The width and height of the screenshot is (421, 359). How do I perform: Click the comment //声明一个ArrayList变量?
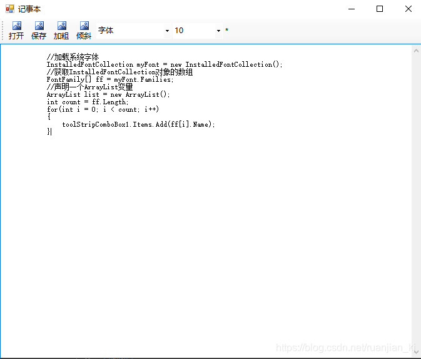pyautogui.click(x=89, y=87)
